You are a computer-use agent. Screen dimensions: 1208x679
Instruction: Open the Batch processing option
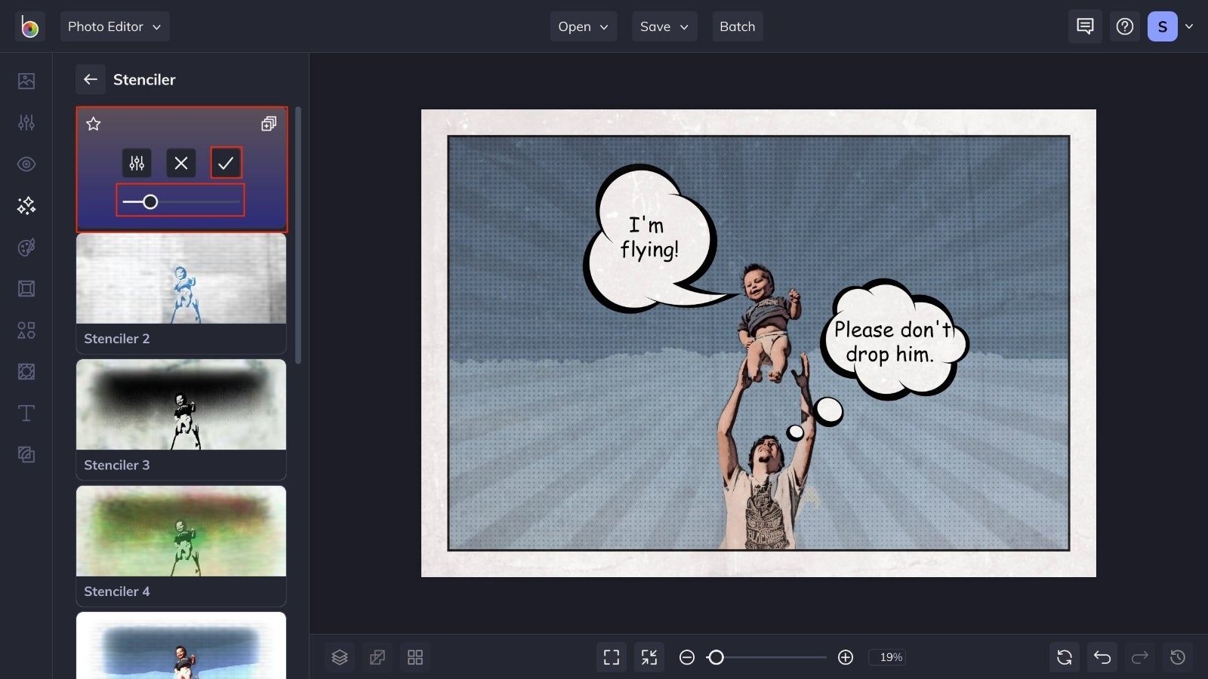pyautogui.click(x=737, y=26)
